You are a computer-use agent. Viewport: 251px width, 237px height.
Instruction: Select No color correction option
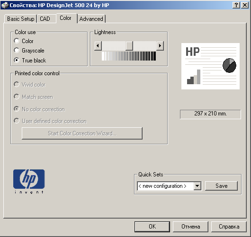[x=17, y=109]
